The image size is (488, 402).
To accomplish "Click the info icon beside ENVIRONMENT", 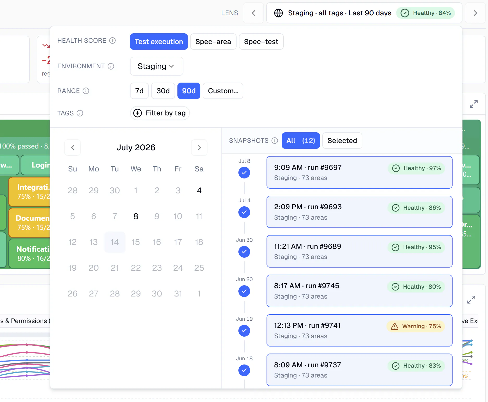I will (x=111, y=66).
